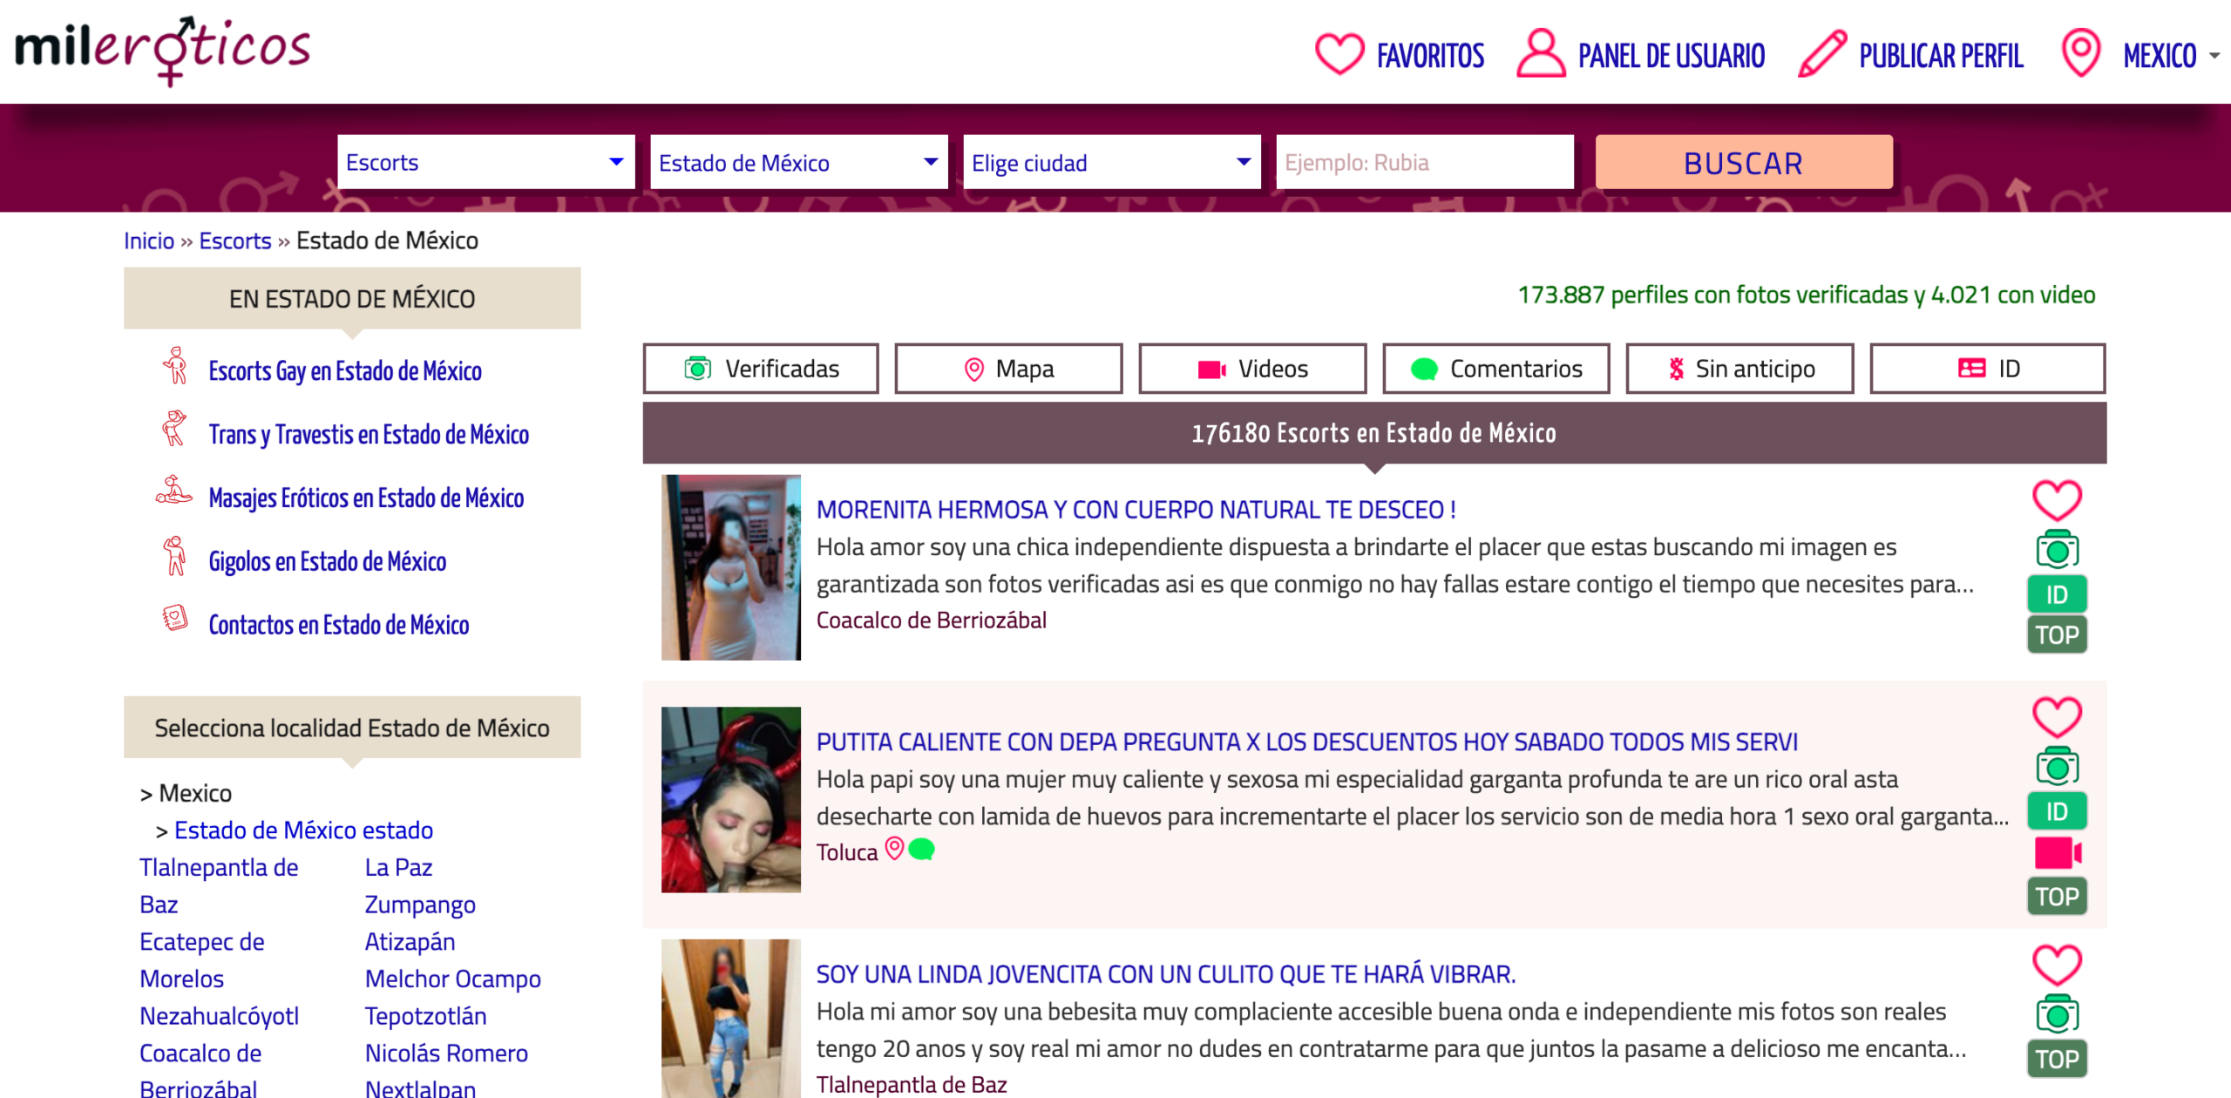Select Estado de México estado locality link

click(x=303, y=830)
